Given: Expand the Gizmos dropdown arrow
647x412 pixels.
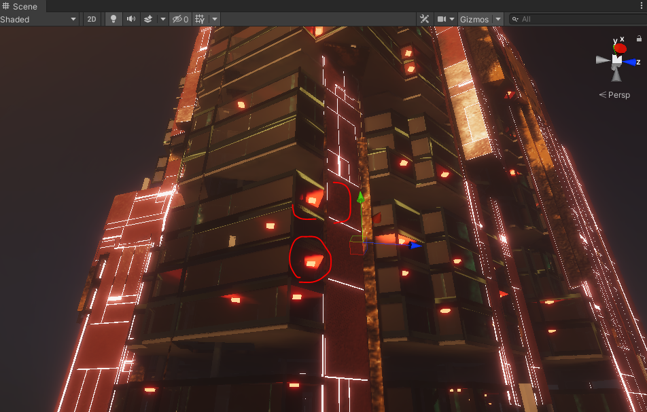Looking at the screenshot, I should tap(498, 19).
